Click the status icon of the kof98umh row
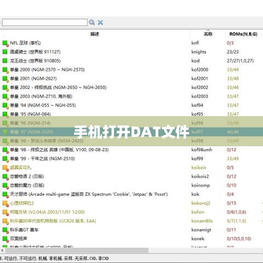Screen dimensions: 263x263 [x=5, y=150]
